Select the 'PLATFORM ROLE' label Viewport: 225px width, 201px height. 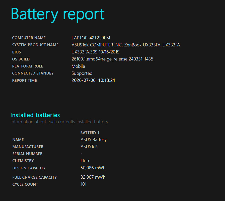point(28,66)
